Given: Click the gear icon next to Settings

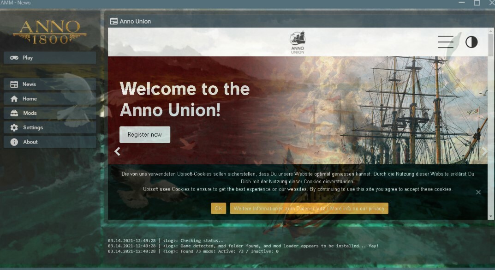Looking at the screenshot, I should [14, 127].
